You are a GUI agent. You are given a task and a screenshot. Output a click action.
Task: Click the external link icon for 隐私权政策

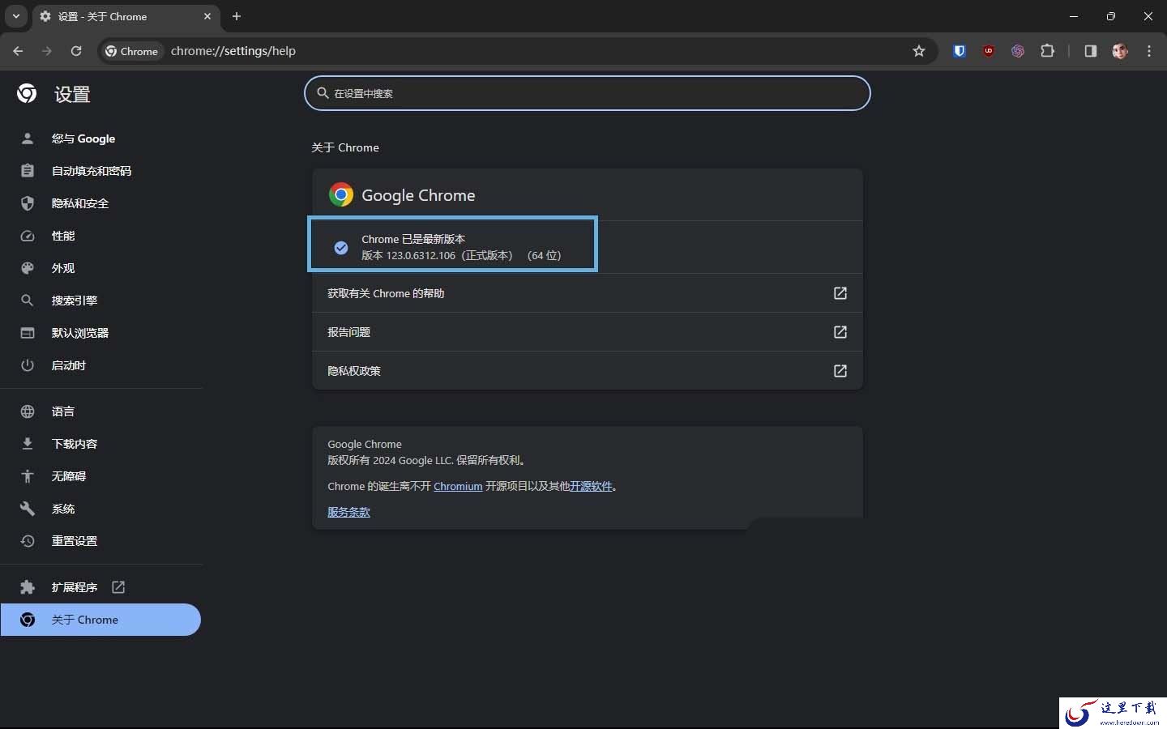tap(840, 371)
